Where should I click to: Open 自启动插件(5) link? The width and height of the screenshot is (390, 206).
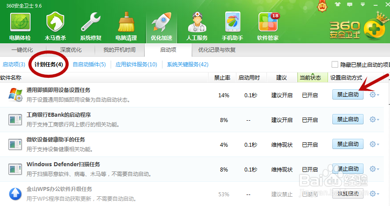[x=89, y=65]
